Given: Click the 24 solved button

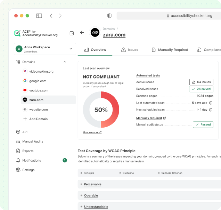Looking at the screenshot, I should pos(201,89).
